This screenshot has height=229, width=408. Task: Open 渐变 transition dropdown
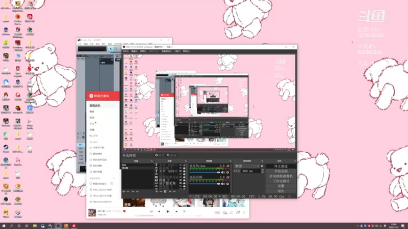pos(247,166)
